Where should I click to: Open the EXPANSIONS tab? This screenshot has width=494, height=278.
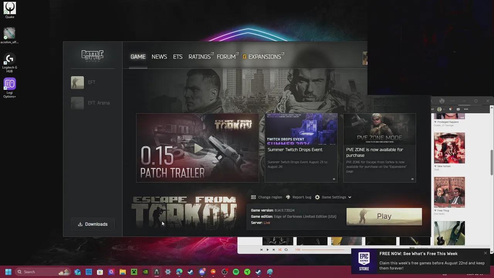coord(264,57)
